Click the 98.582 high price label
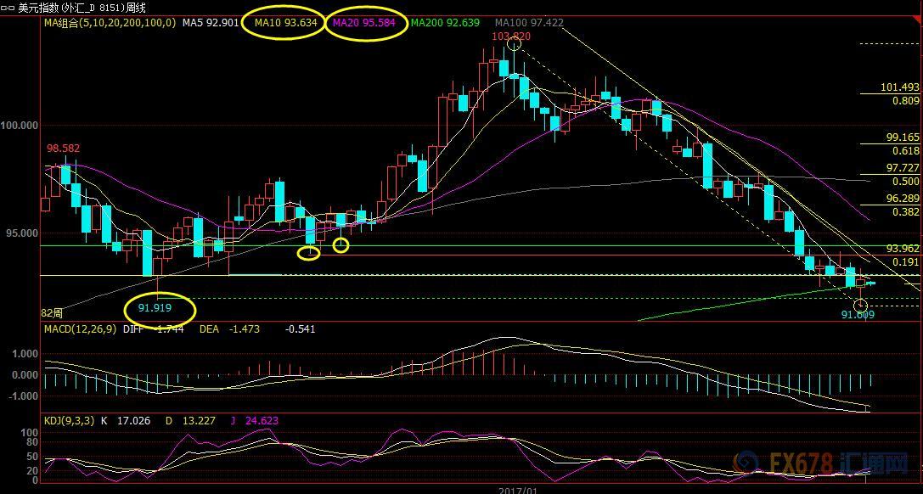The image size is (923, 494). pos(61,149)
